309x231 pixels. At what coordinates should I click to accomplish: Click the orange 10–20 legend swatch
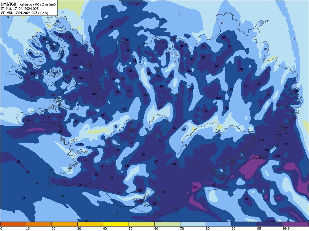(x=39, y=224)
